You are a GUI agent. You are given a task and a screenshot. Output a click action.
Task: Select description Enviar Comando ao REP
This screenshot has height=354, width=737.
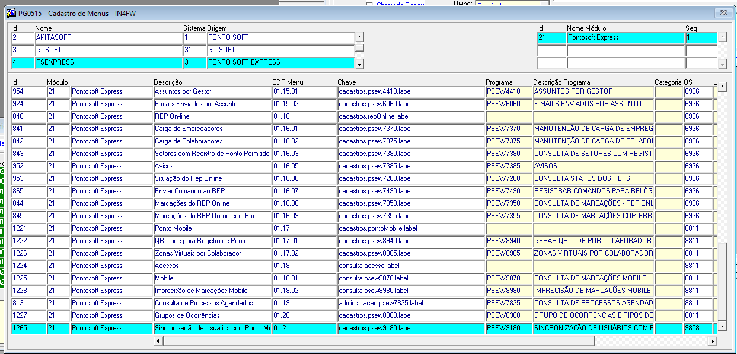(212, 191)
